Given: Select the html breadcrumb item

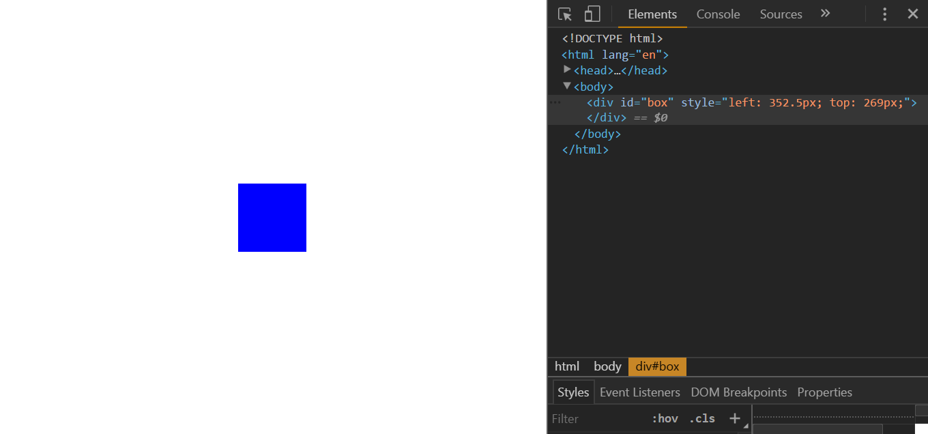Looking at the screenshot, I should pyautogui.click(x=566, y=366).
